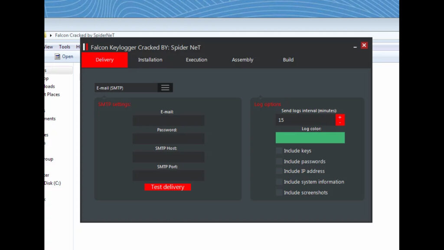Tick the Include passwords checkbox
The height and width of the screenshot is (250, 444).
[x=279, y=161]
